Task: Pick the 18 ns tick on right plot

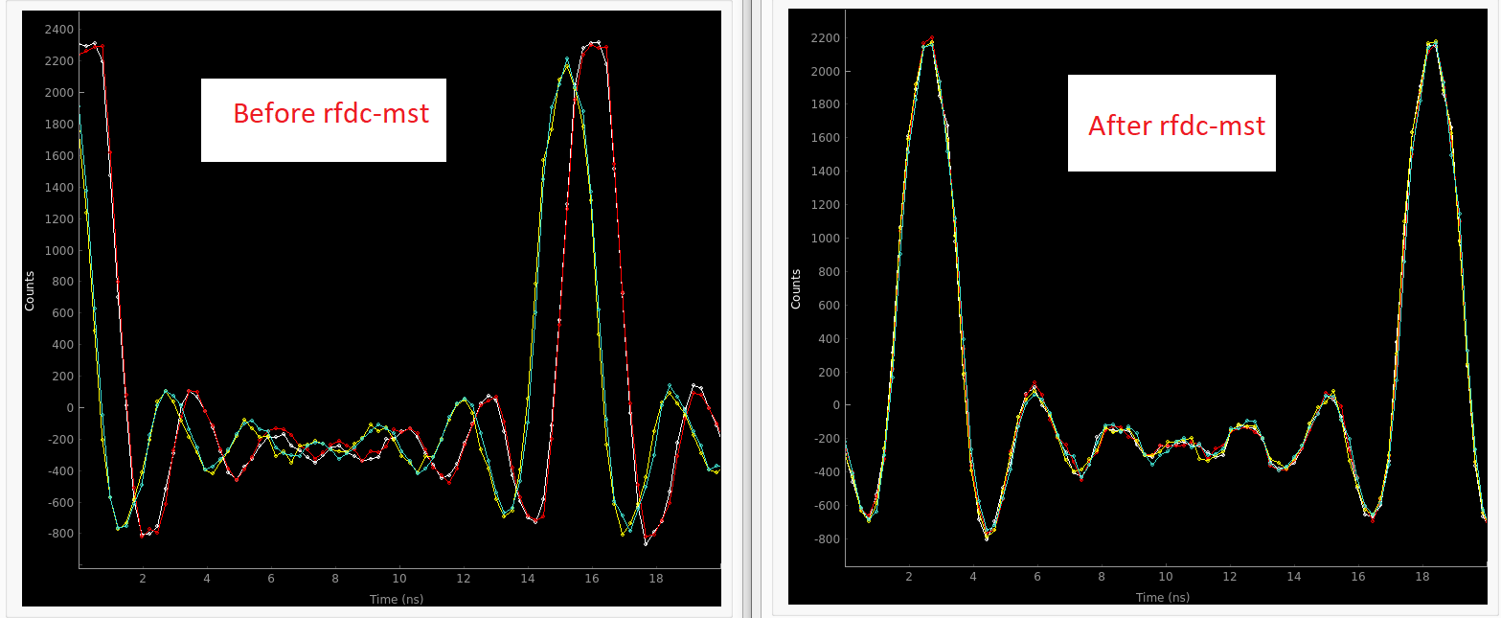Action: [1421, 577]
